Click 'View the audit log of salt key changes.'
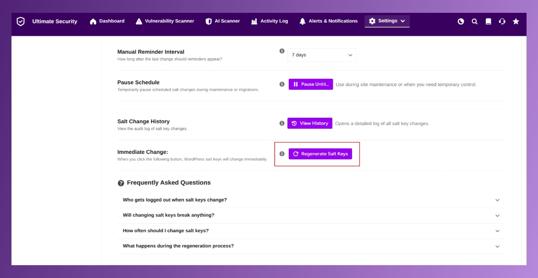 [x=152, y=129]
